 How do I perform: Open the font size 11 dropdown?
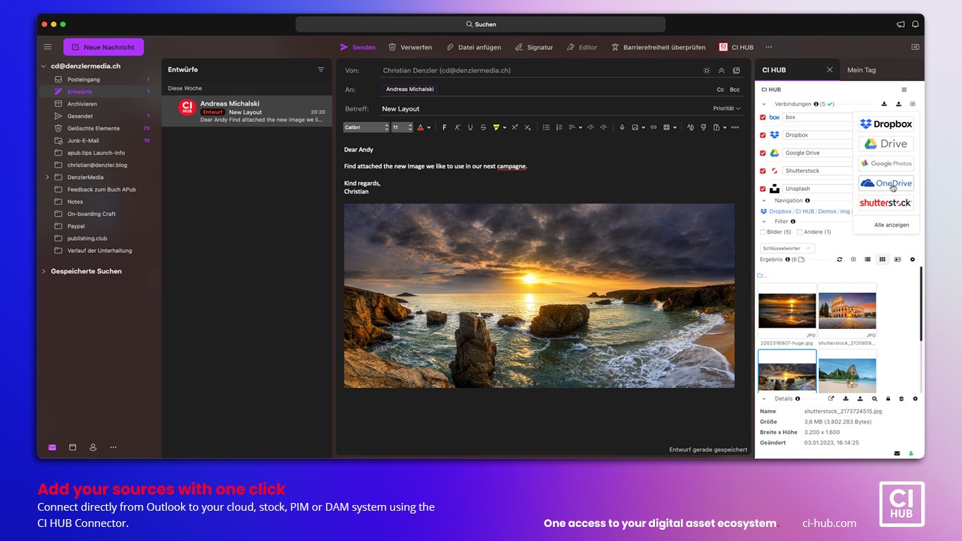click(x=401, y=128)
